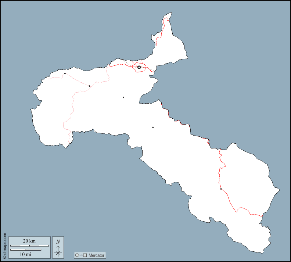
Task: Open the d-maps.com copyright link
Action: click(4, 246)
